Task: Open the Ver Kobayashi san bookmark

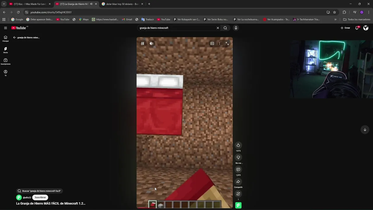Action: (187, 20)
